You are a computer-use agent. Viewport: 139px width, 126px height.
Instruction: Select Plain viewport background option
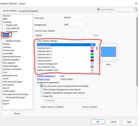point(41,89)
